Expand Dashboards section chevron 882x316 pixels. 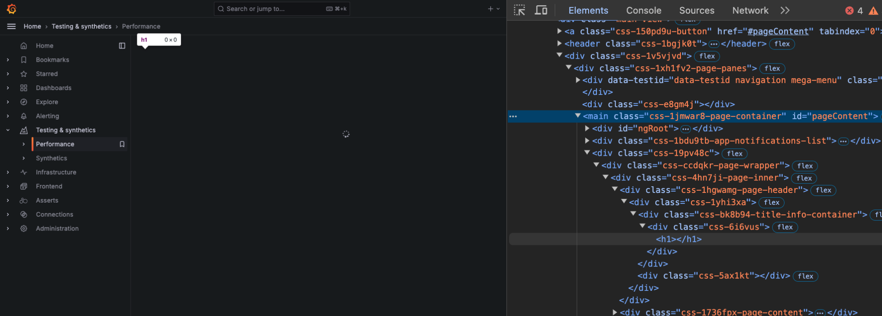tap(8, 88)
